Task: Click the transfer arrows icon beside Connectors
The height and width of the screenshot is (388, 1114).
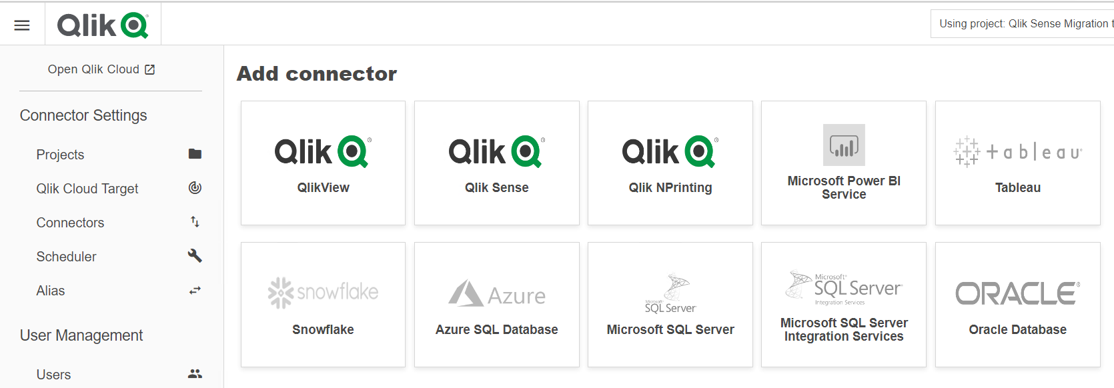Action: pyautogui.click(x=194, y=222)
